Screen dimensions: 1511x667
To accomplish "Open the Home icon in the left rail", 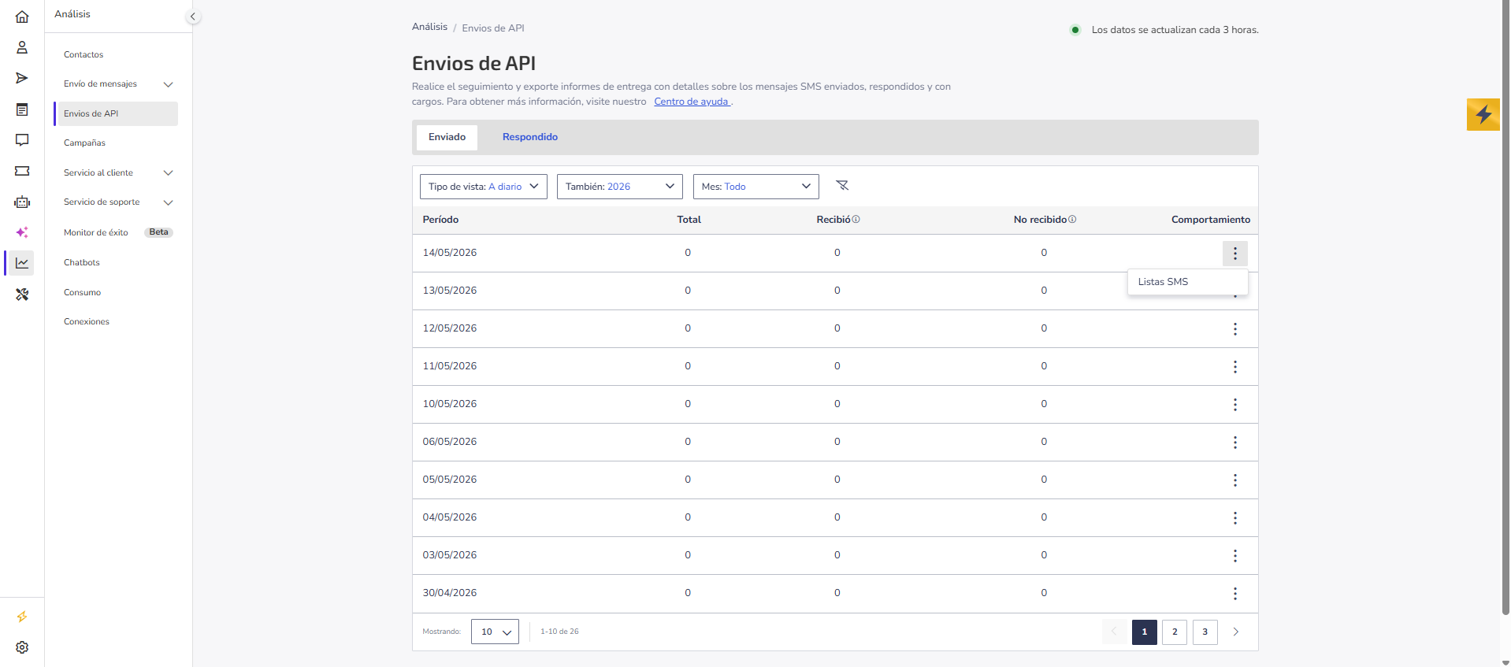I will [22, 17].
